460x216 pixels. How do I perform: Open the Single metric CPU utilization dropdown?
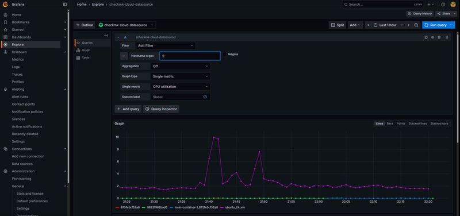[181, 87]
